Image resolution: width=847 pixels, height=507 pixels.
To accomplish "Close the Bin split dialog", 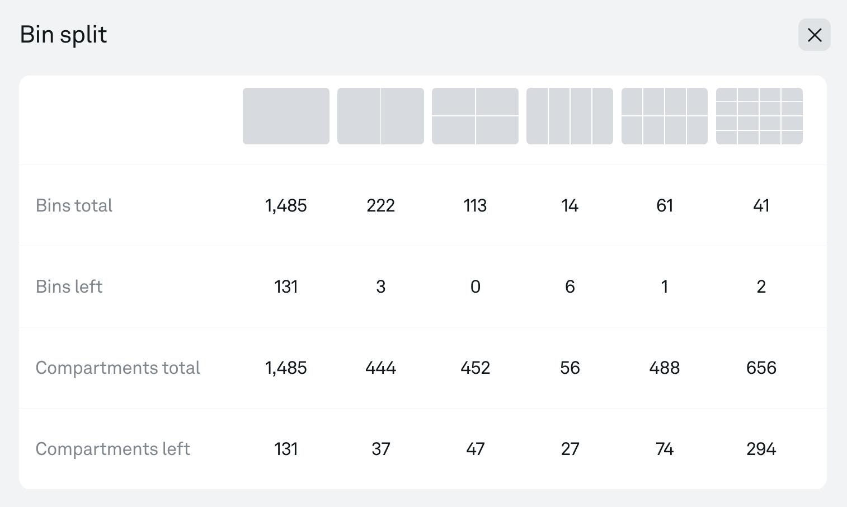I will click(x=814, y=35).
